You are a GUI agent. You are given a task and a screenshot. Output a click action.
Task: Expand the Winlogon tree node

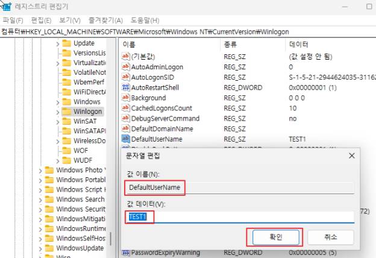coord(58,112)
